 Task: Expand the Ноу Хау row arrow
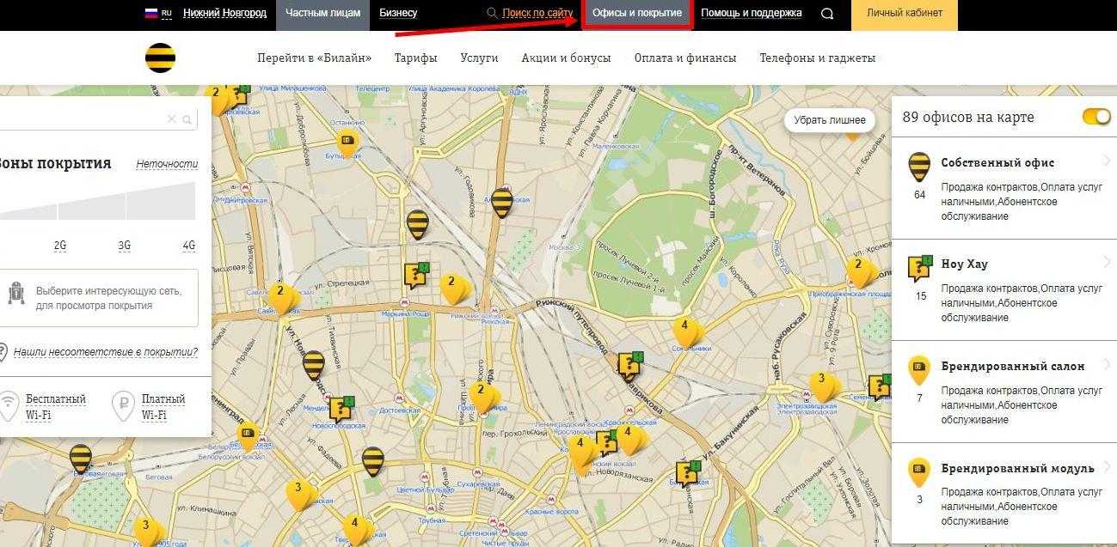coord(1107,264)
